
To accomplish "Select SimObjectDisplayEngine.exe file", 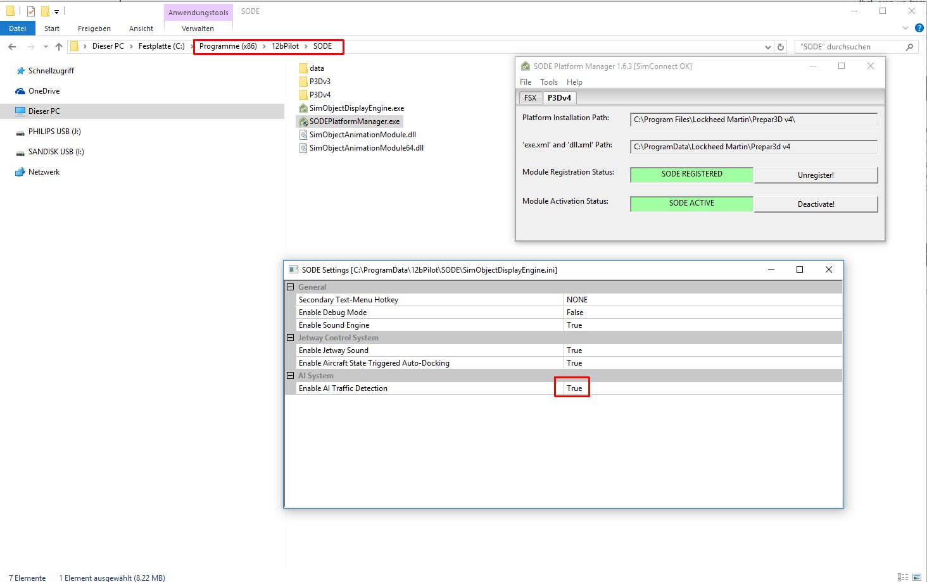I will 351,108.
